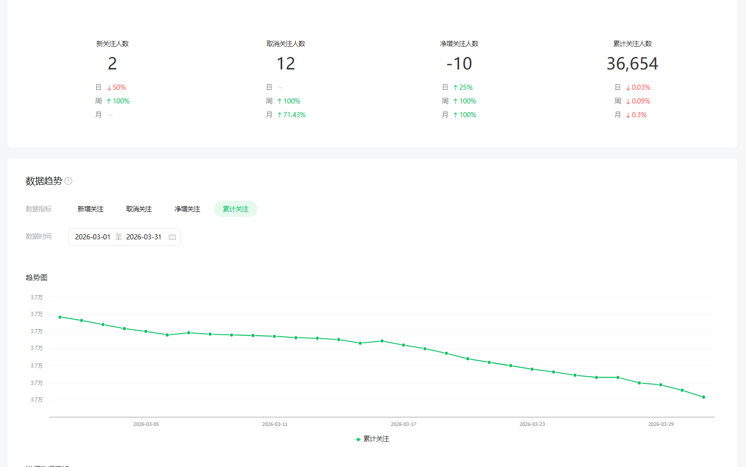This screenshot has width=746, height=467.
Task: Click the 2026-03-23 x-axis label
Action: point(532,424)
